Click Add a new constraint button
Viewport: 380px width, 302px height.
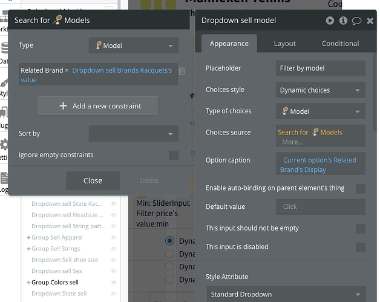click(97, 106)
